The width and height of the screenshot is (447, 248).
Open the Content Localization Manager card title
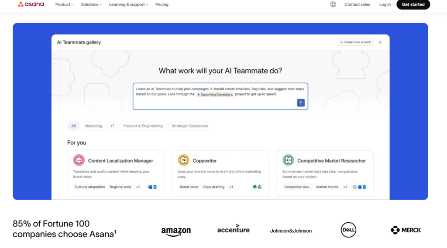120,160
